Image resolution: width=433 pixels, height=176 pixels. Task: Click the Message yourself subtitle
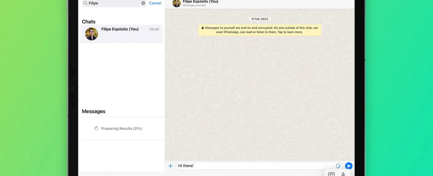194,5
